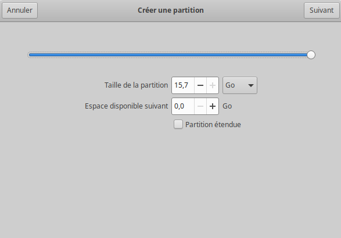Click the blue filled slider track
The width and height of the screenshot is (341, 238).
click(x=168, y=55)
